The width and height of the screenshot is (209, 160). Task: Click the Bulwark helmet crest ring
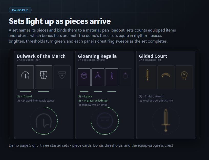[x=44, y=121]
